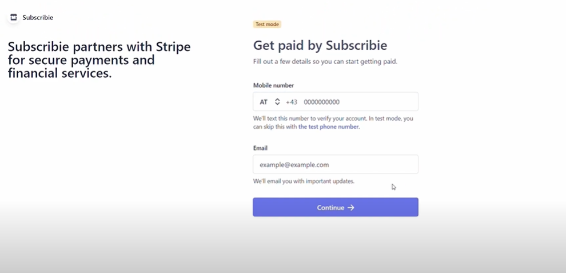Click the Email field label

tap(260, 148)
